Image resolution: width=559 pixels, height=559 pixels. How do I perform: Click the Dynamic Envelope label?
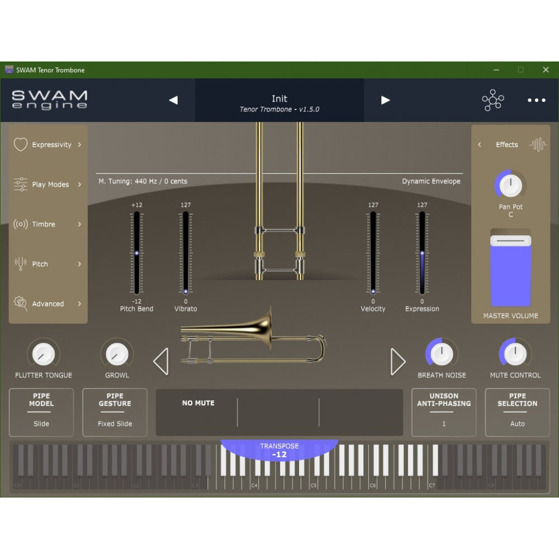431,181
